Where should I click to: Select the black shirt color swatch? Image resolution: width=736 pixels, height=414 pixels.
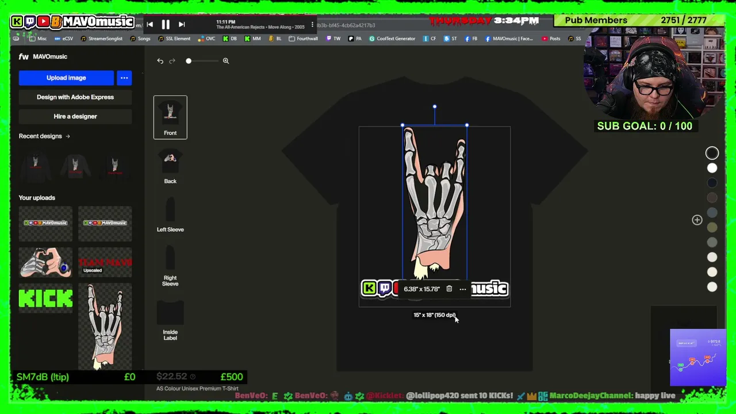coord(712,153)
